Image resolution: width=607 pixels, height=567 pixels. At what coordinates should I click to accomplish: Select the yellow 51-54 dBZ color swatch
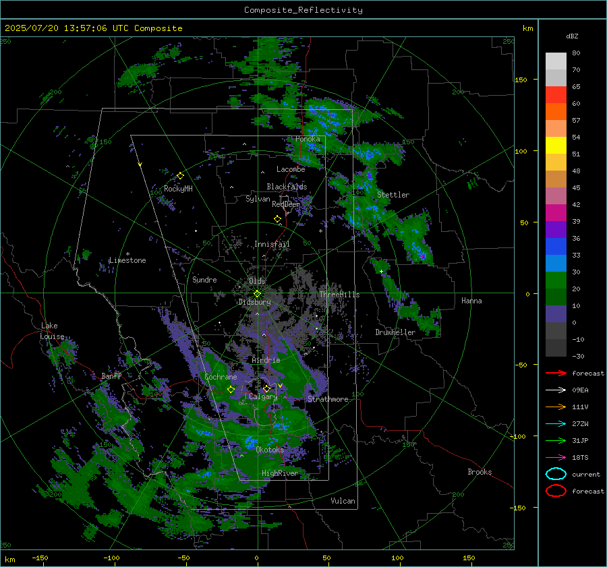(x=556, y=146)
